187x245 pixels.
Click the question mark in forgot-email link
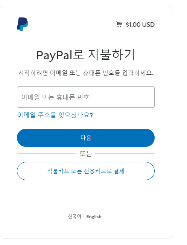pos(91,115)
